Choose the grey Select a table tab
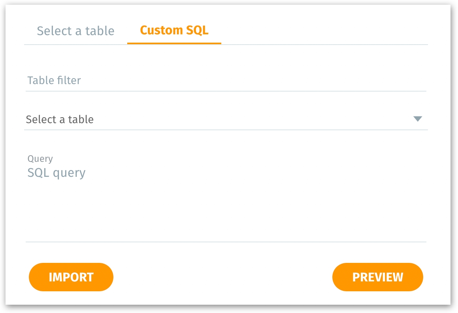The height and width of the screenshot is (313, 458). click(75, 31)
